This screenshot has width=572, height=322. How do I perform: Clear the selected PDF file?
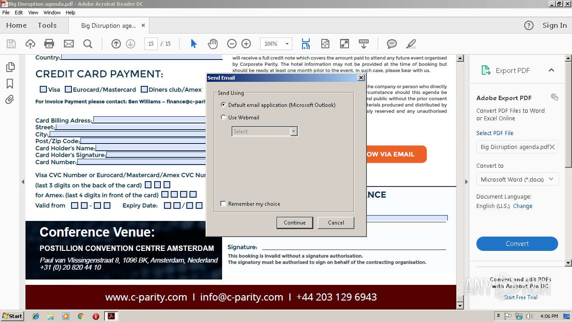552,147
